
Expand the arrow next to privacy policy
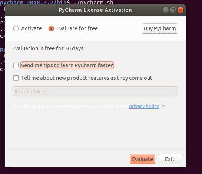click(x=163, y=106)
